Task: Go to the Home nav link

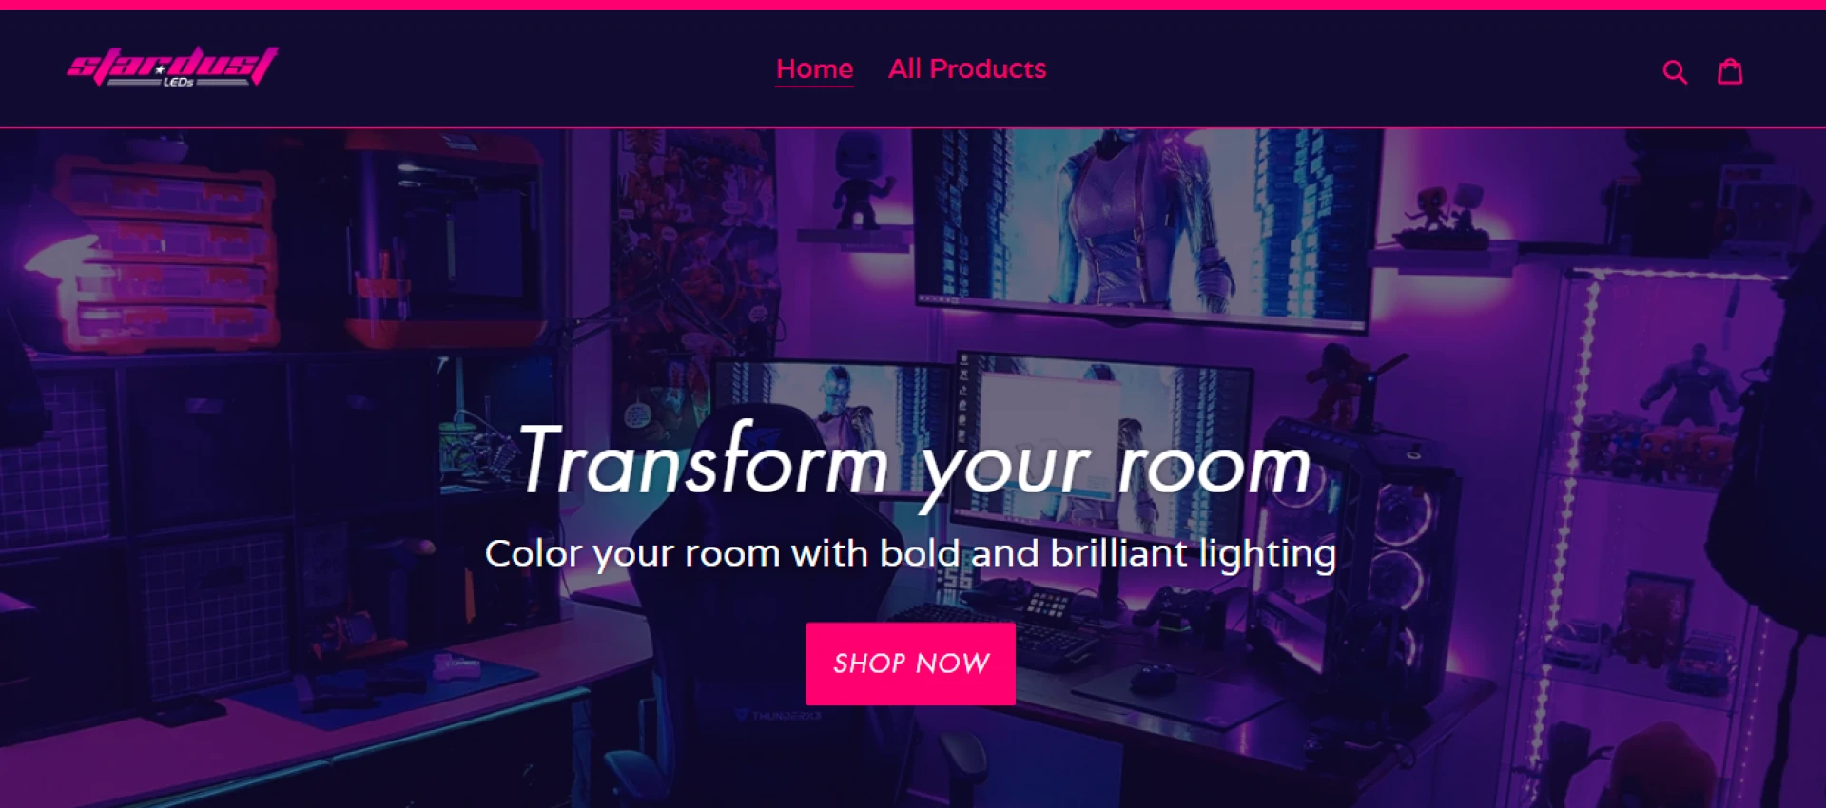Action: (814, 68)
